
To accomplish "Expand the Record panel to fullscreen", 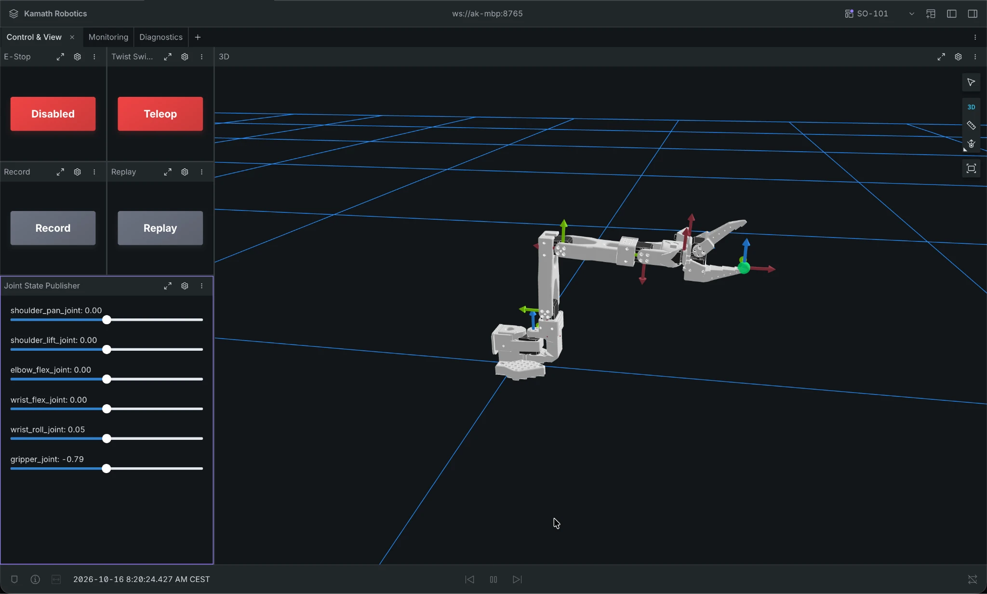I will point(60,172).
